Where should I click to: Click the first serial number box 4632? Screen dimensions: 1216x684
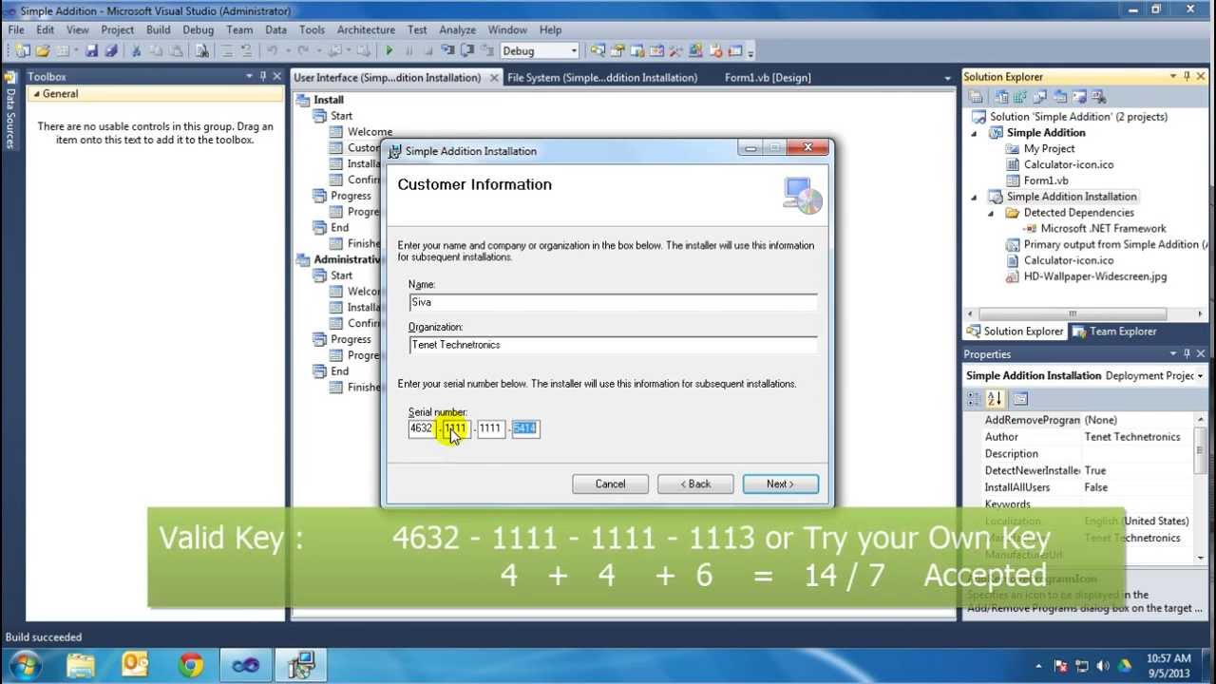421,428
